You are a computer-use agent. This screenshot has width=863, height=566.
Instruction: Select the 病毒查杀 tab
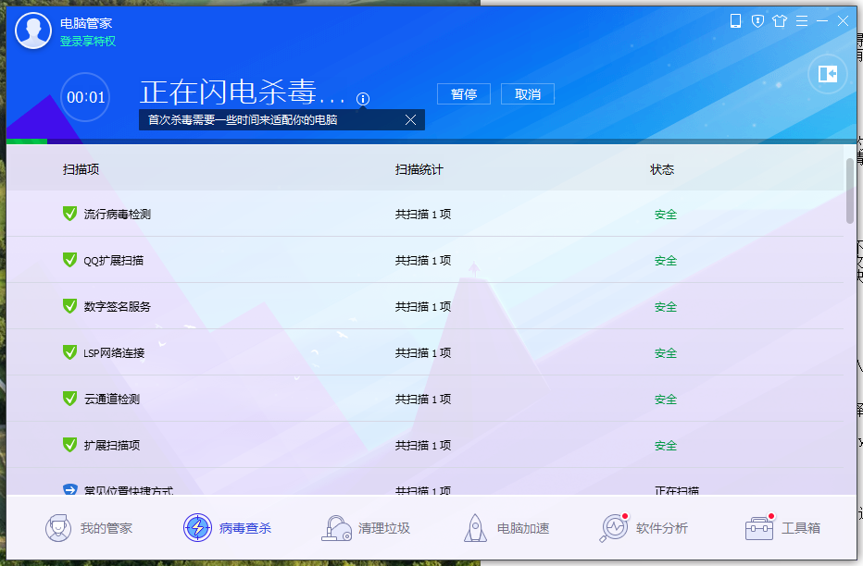coord(225,527)
